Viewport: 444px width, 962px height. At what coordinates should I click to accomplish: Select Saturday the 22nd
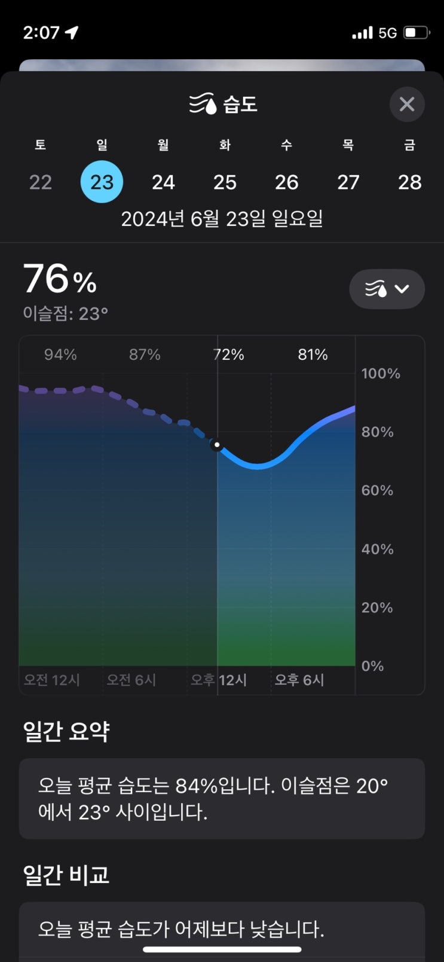[41, 182]
